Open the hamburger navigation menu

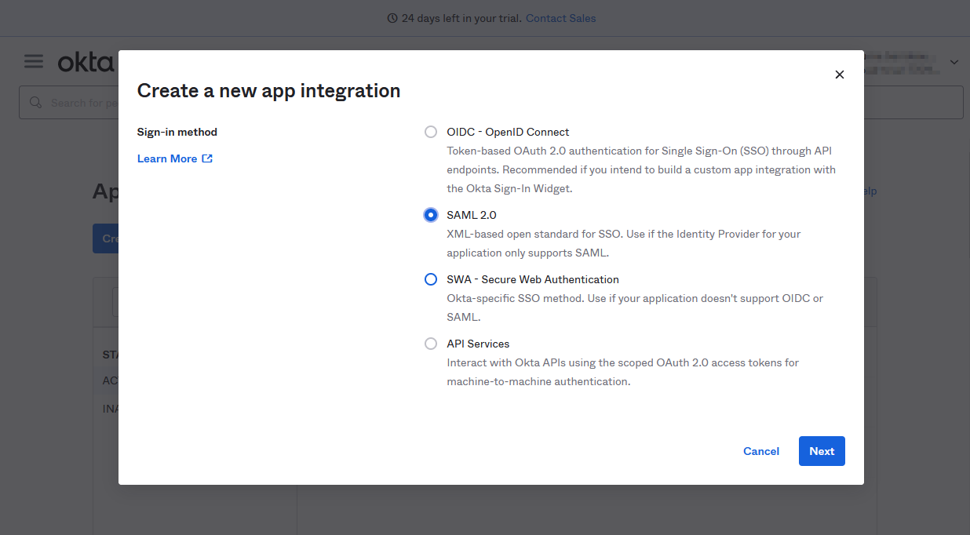pos(33,60)
